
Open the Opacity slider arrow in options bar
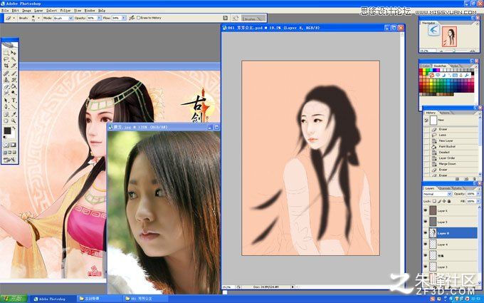(99, 19)
